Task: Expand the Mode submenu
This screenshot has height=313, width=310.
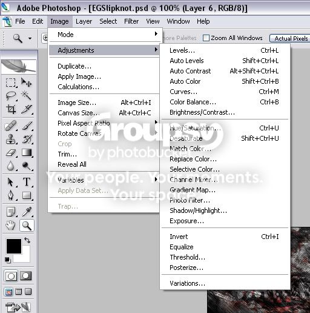Action: pos(104,35)
